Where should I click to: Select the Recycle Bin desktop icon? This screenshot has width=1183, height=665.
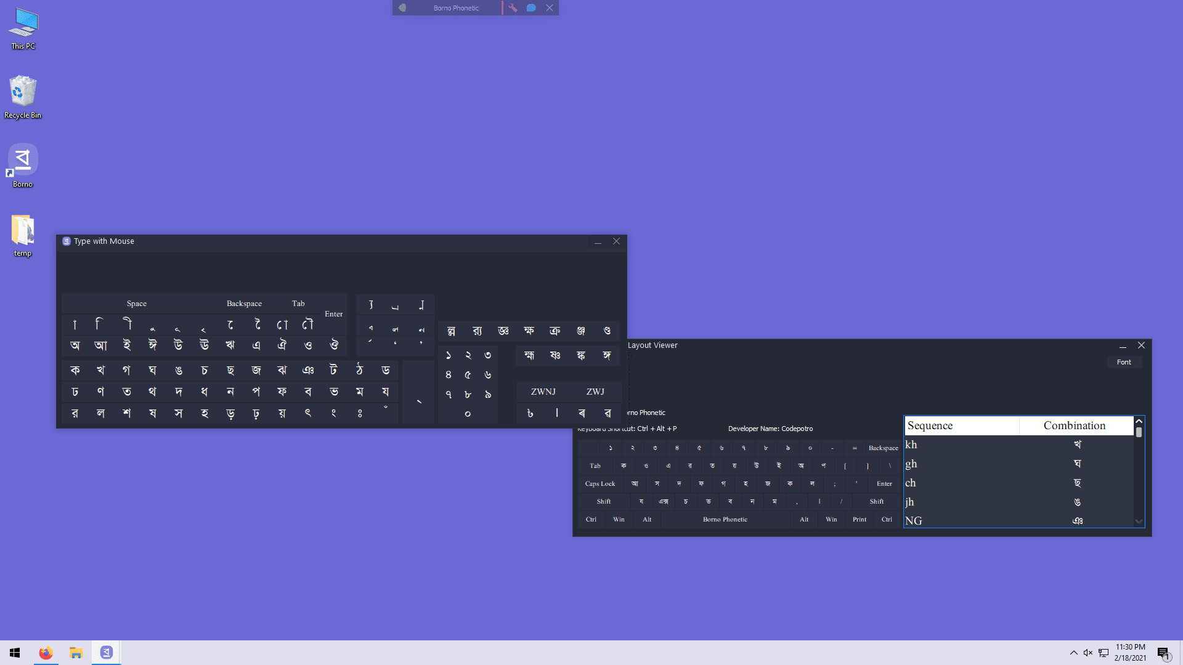pyautogui.click(x=23, y=97)
